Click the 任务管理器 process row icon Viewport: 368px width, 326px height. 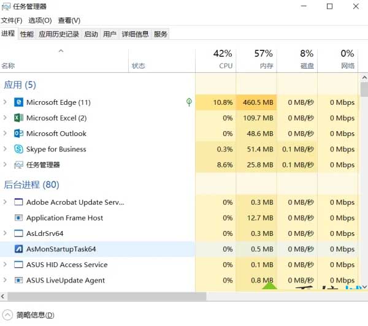pyautogui.click(x=18, y=165)
